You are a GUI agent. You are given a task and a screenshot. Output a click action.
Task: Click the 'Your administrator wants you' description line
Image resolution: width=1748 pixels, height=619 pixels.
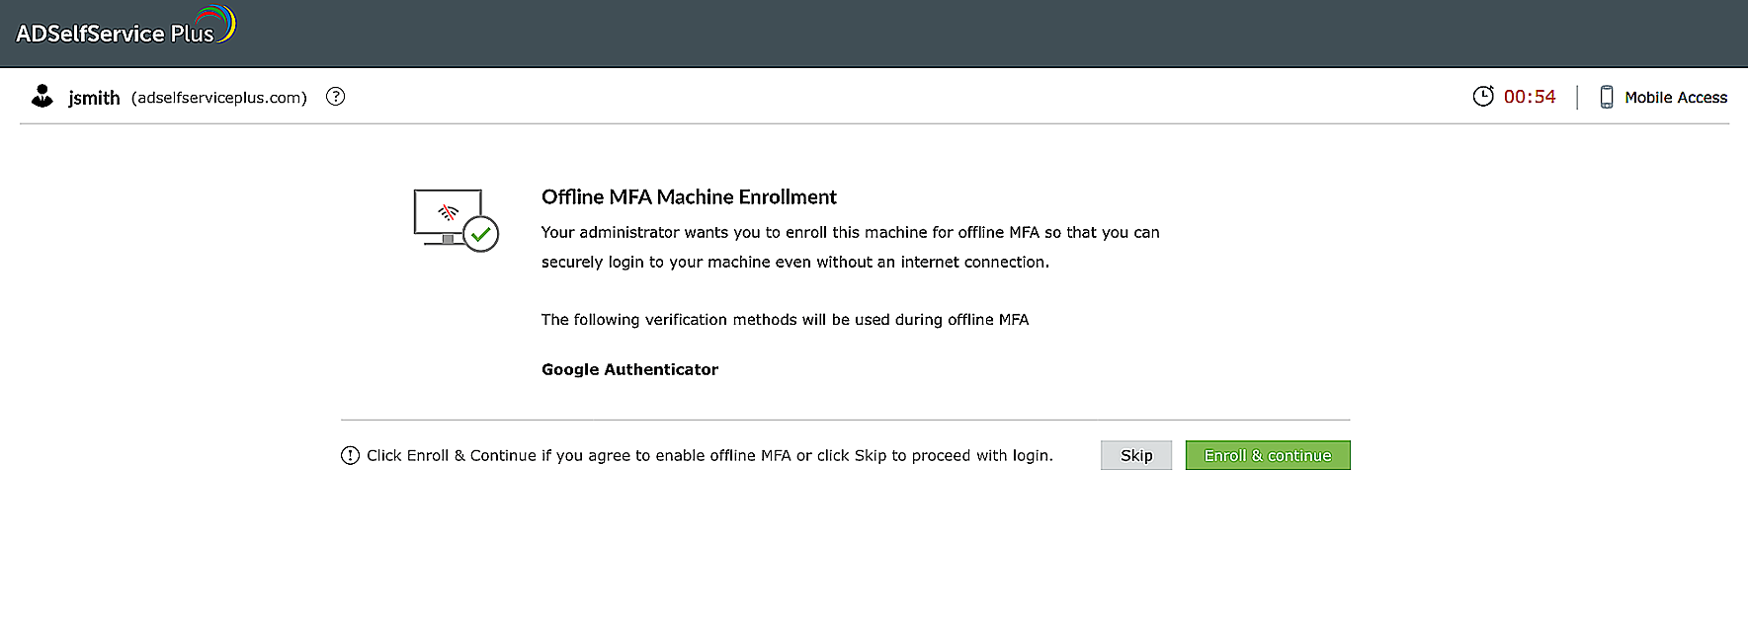coord(850,232)
